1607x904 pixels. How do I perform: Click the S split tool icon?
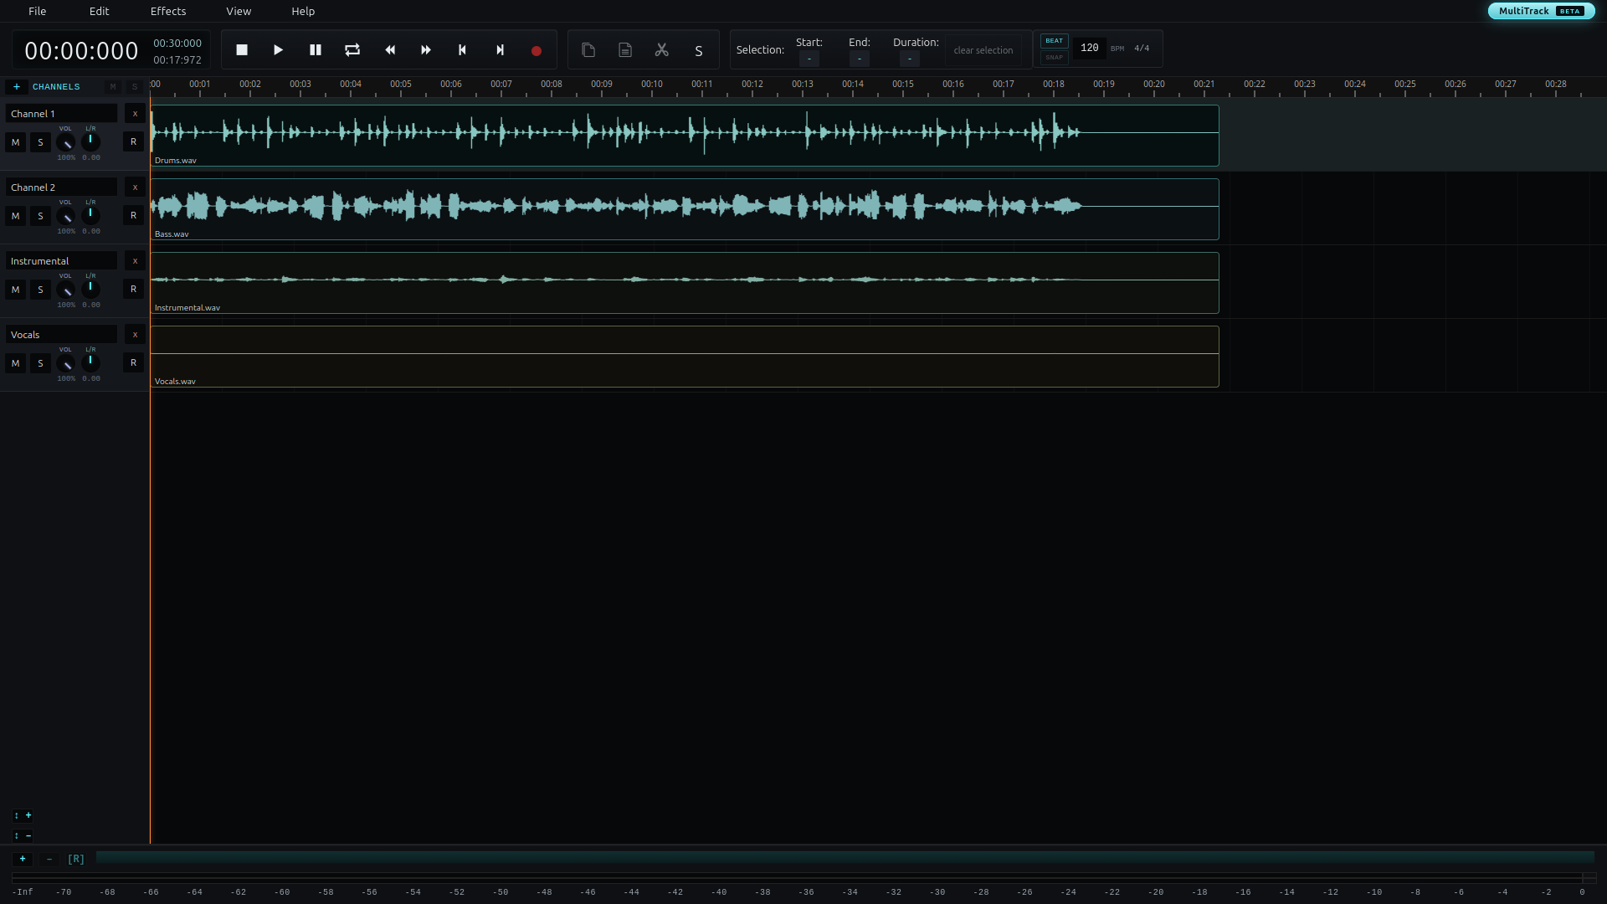pos(699,51)
